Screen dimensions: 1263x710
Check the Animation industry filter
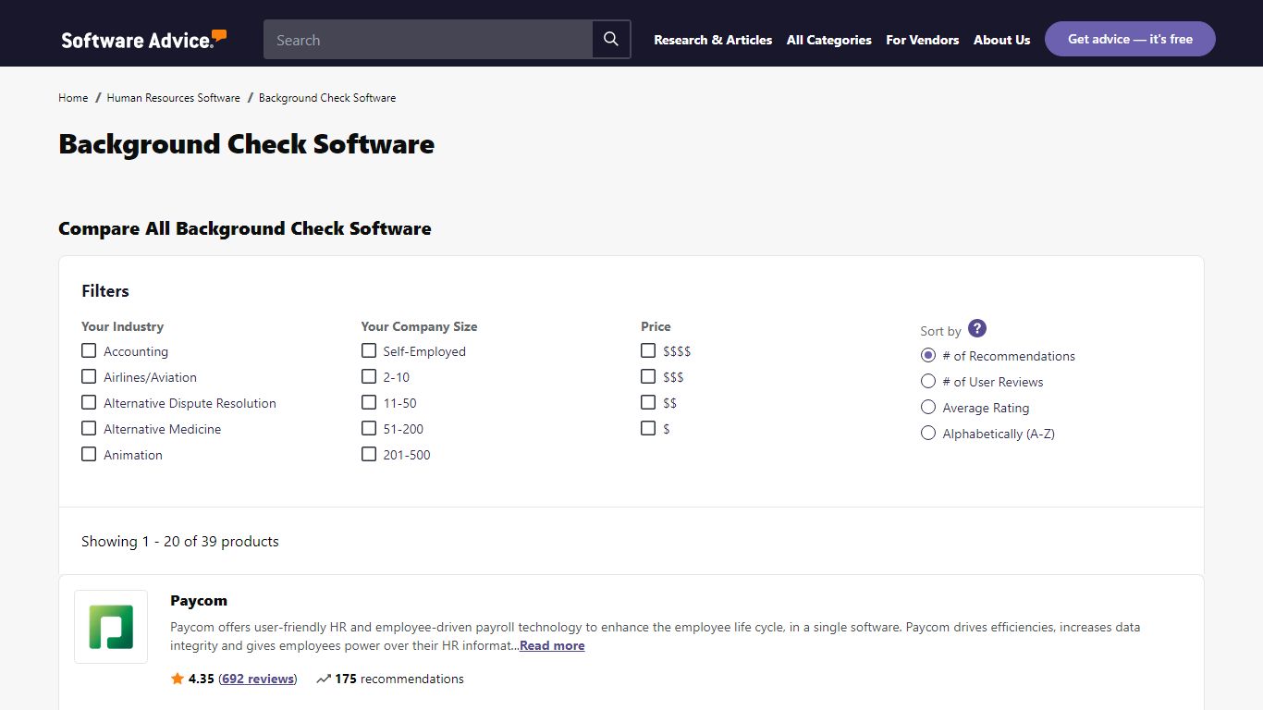pos(89,454)
